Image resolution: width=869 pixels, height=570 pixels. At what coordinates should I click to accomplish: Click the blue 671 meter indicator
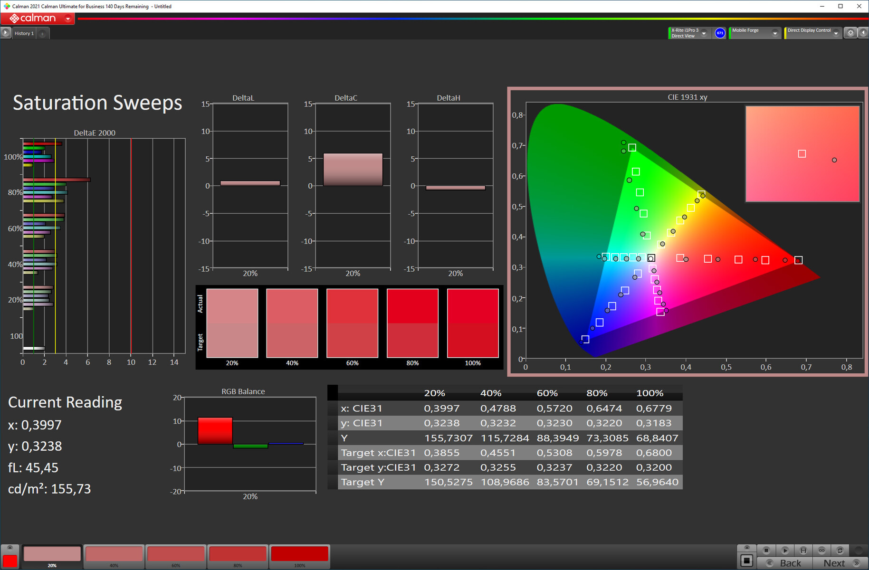720,33
